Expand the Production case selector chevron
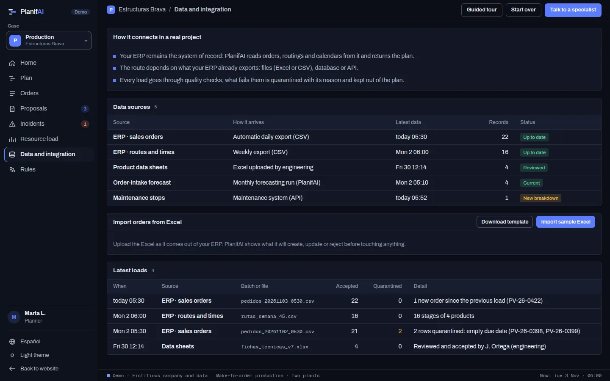 (x=86, y=41)
